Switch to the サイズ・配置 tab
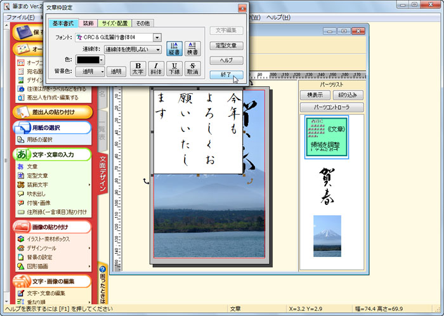The height and width of the screenshot is (316, 444). 115,23
